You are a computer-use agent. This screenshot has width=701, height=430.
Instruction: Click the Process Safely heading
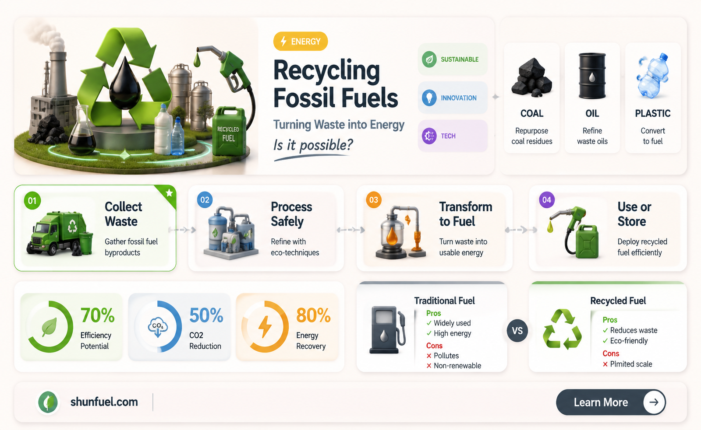click(x=291, y=214)
